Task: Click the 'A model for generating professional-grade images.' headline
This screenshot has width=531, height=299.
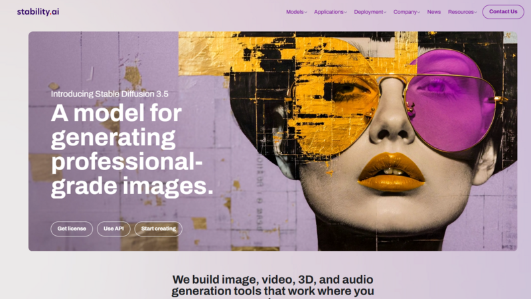Action: click(132, 150)
